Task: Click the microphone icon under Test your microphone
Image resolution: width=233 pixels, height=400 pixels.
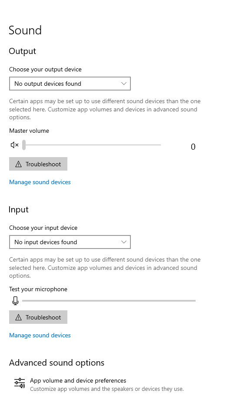Action: click(x=15, y=301)
